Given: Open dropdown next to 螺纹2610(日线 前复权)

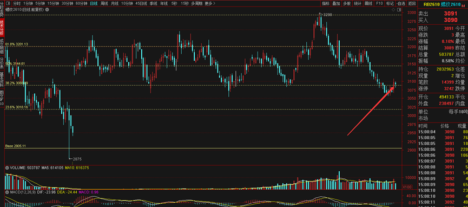Looking at the screenshot, I should click(x=47, y=10).
